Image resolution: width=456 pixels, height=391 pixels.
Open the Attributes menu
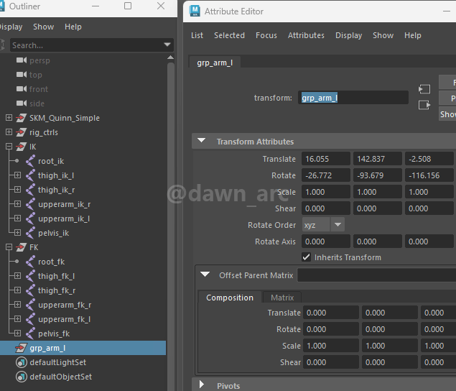306,35
